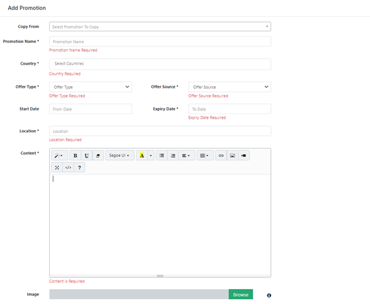
Task: Click the 'Expiry Date Required' error text
Action: [x=207, y=118]
